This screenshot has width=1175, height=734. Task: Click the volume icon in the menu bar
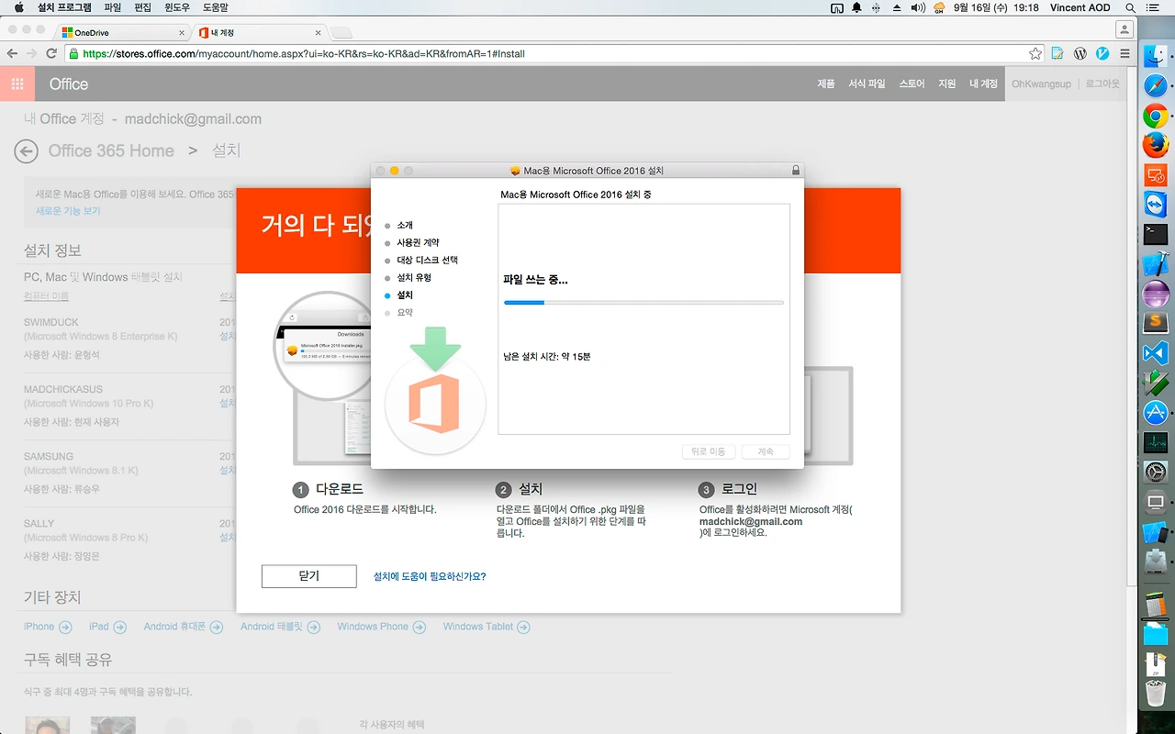click(x=918, y=7)
